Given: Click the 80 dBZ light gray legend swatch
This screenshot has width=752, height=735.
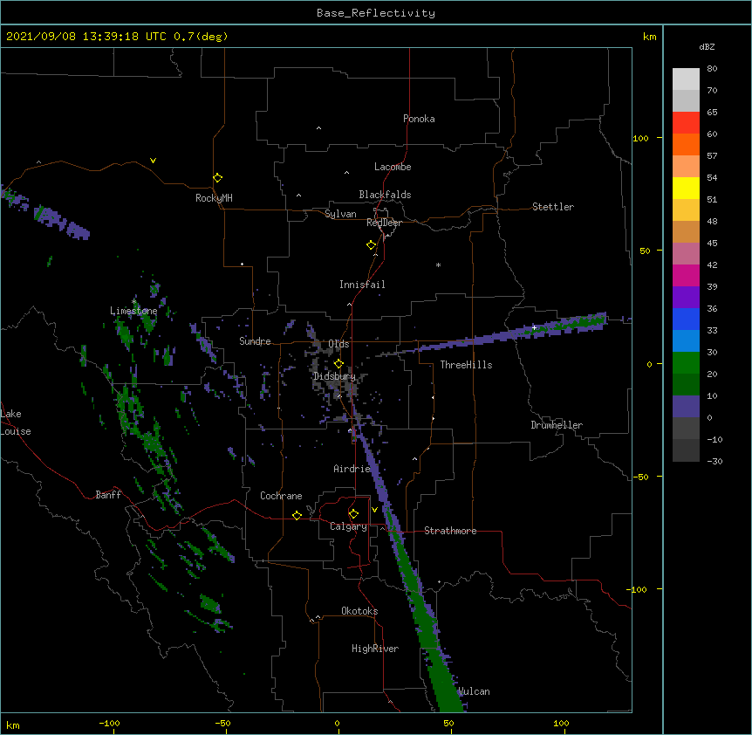Looking at the screenshot, I should pyautogui.click(x=686, y=79).
